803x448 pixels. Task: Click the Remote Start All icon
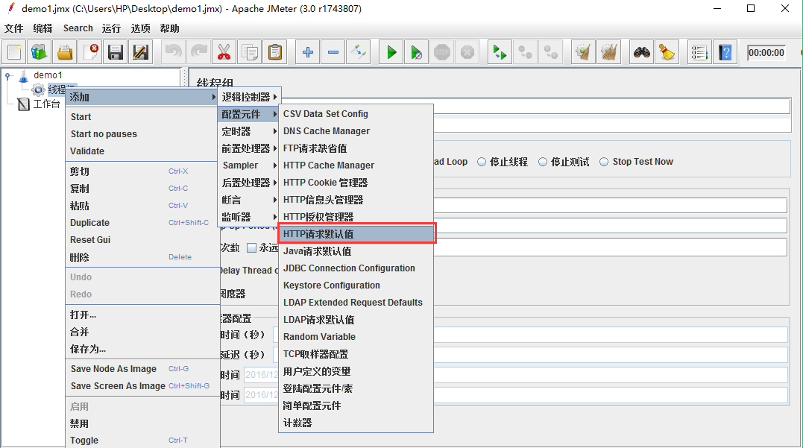[500, 52]
